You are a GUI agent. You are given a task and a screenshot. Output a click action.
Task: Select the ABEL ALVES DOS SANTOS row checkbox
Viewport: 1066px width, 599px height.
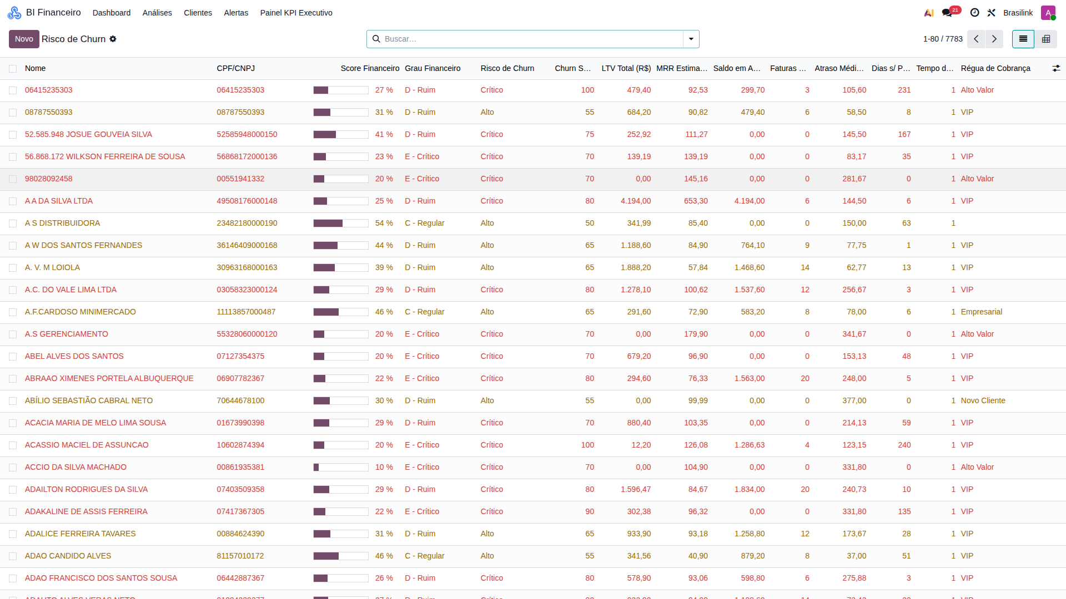(x=13, y=357)
